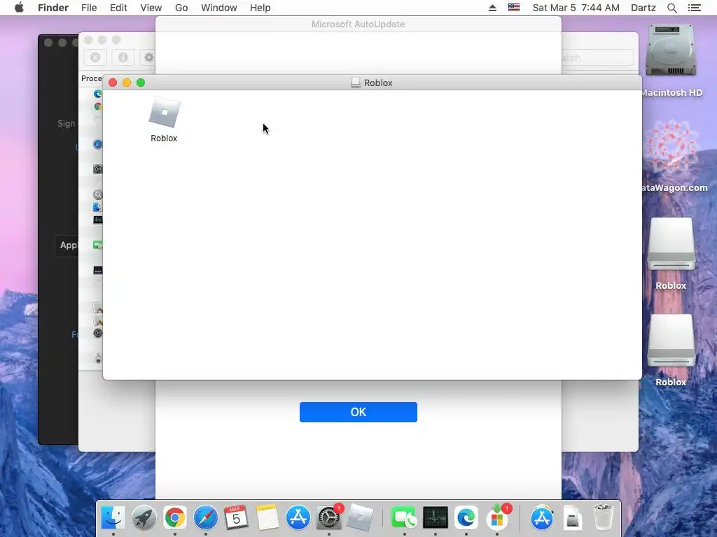Click the menu bar date and time
Viewport: 717px width, 537px height.
pyautogui.click(x=576, y=8)
